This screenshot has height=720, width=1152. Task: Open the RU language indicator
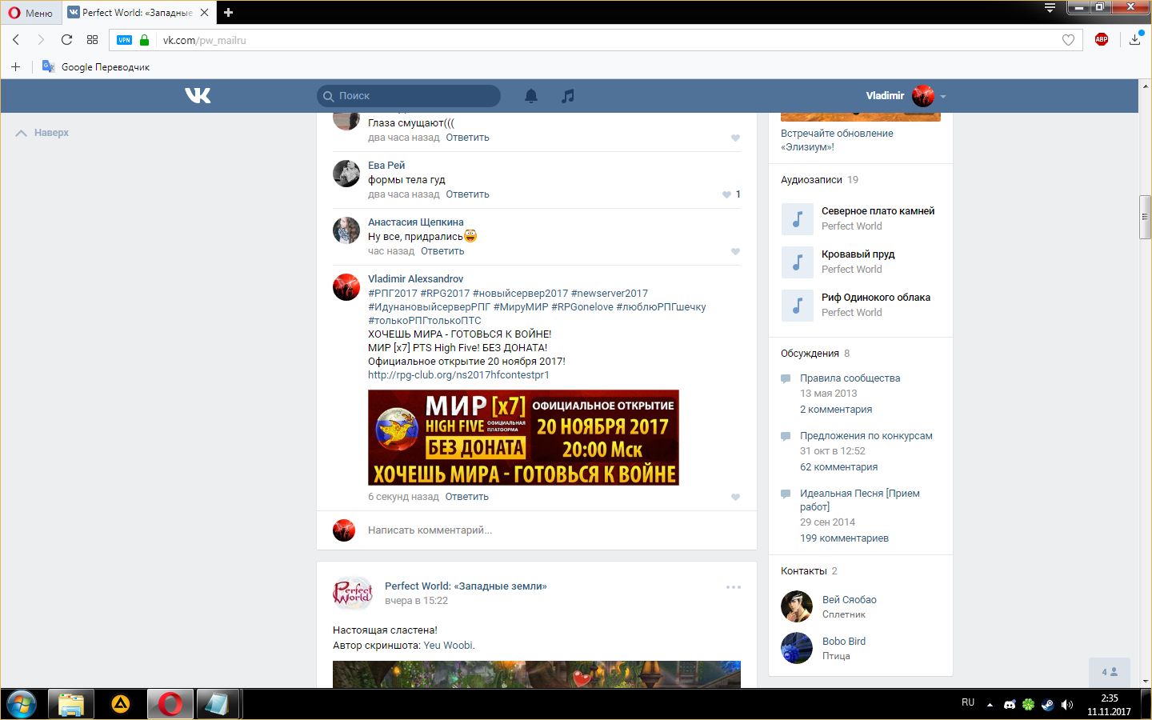(968, 702)
